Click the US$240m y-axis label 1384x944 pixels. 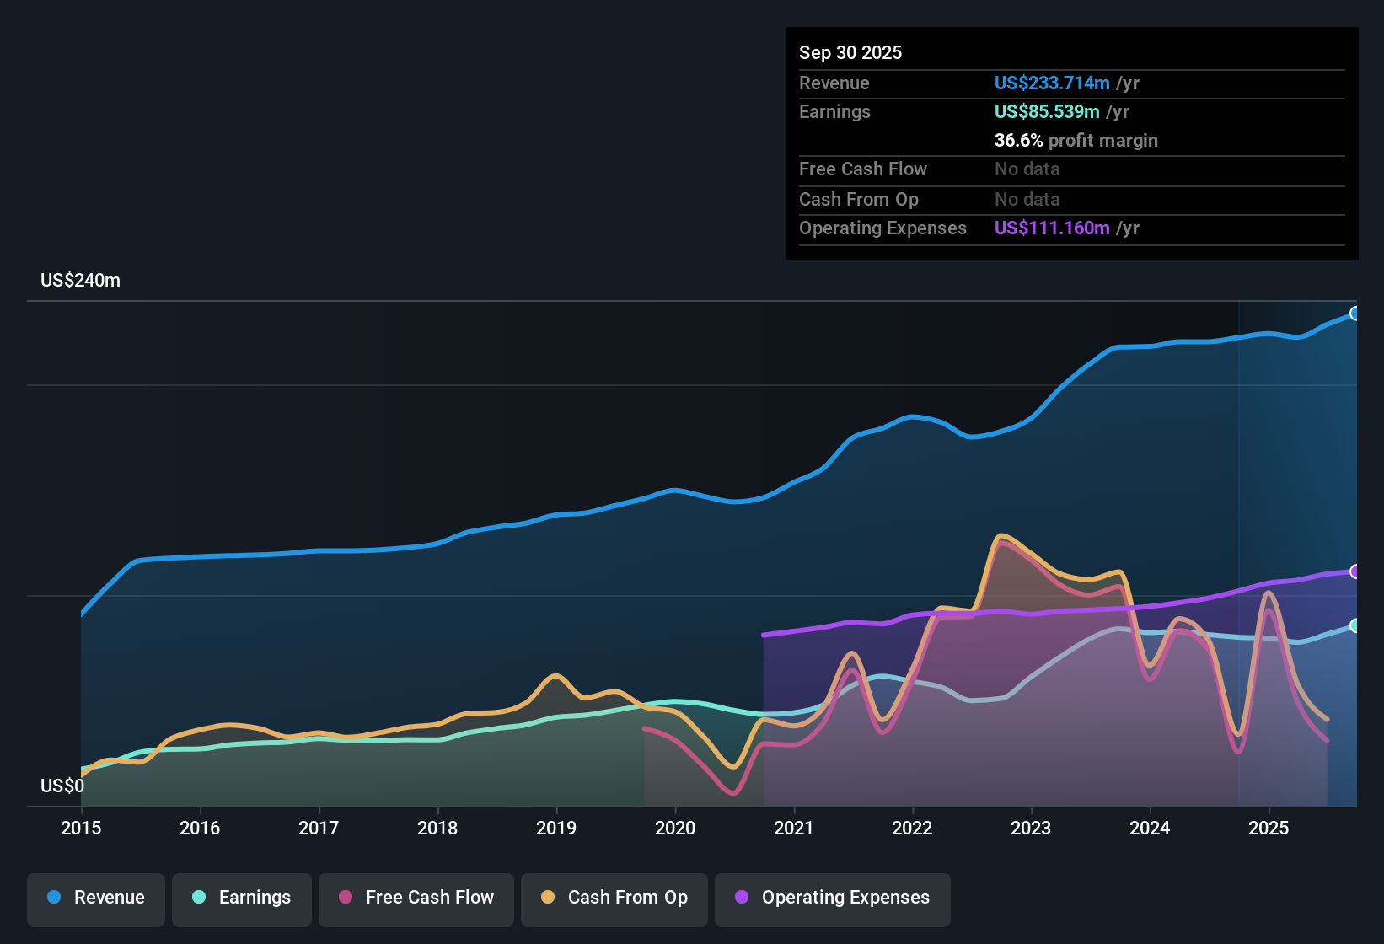80,281
